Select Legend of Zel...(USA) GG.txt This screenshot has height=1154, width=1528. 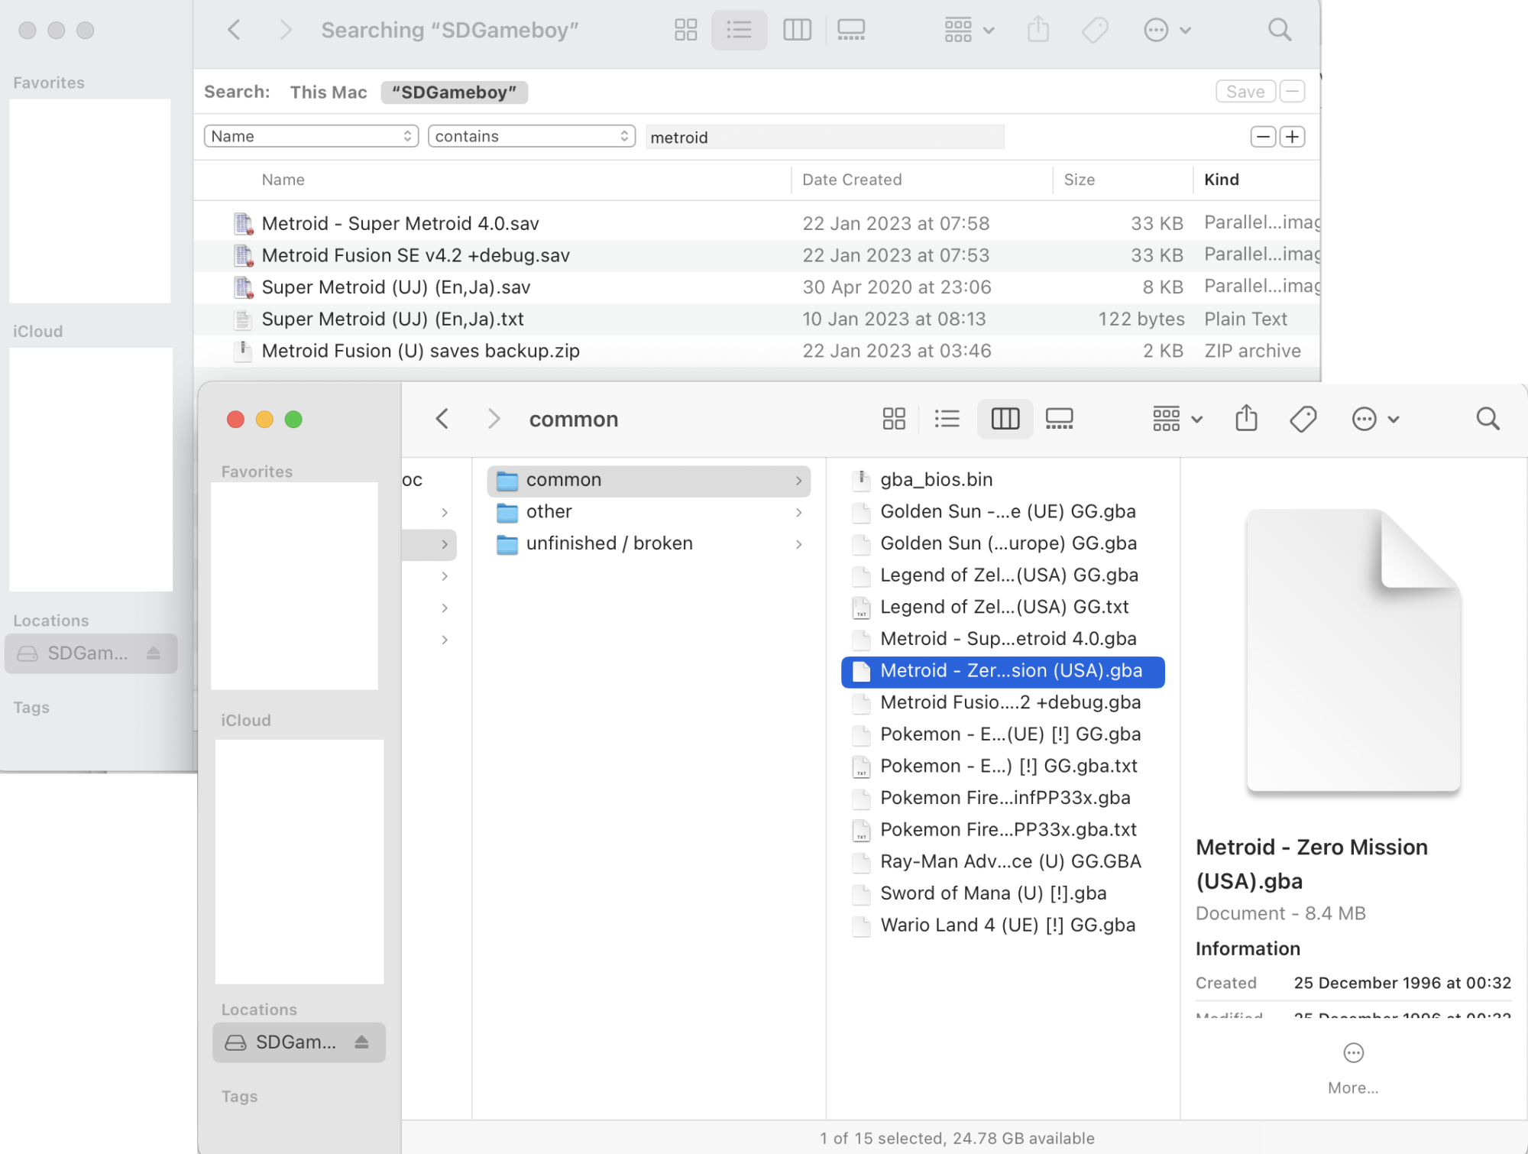click(1002, 608)
